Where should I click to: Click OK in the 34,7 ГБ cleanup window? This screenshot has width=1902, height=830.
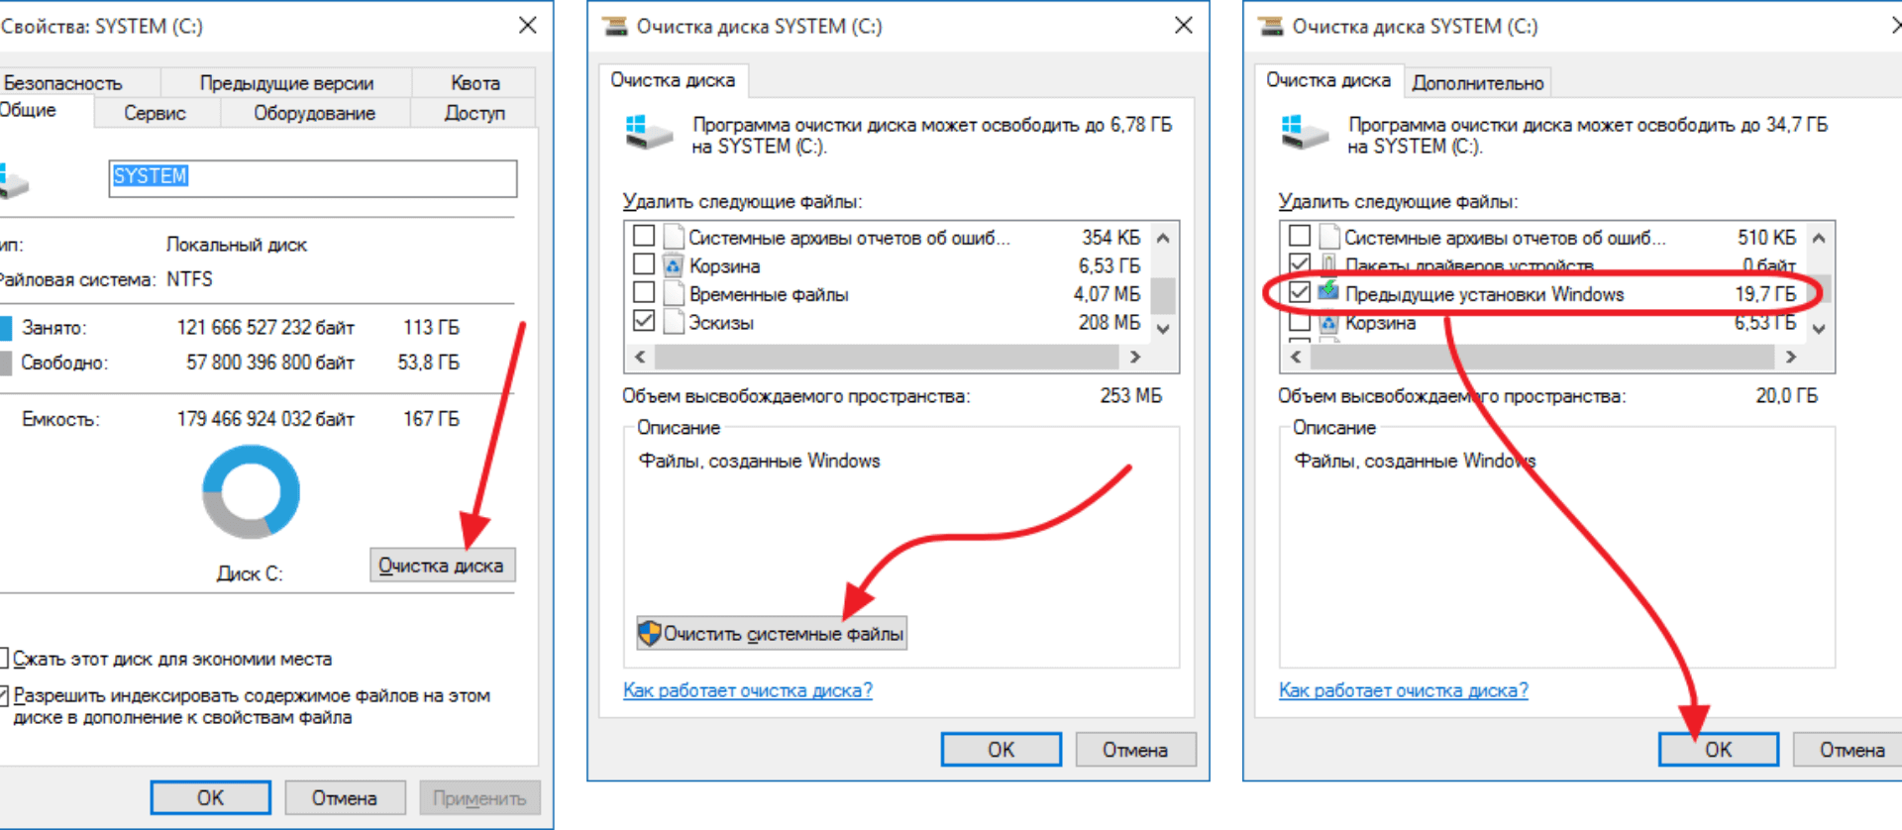coord(1719,750)
